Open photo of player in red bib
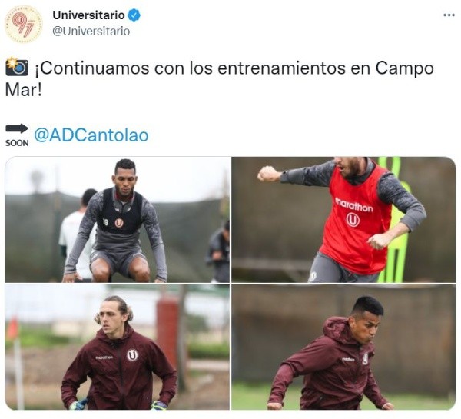Screen dimensions: 461x419 click(343, 220)
